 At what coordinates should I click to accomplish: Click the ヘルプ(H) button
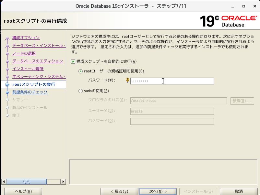pyautogui.click(x=23, y=191)
